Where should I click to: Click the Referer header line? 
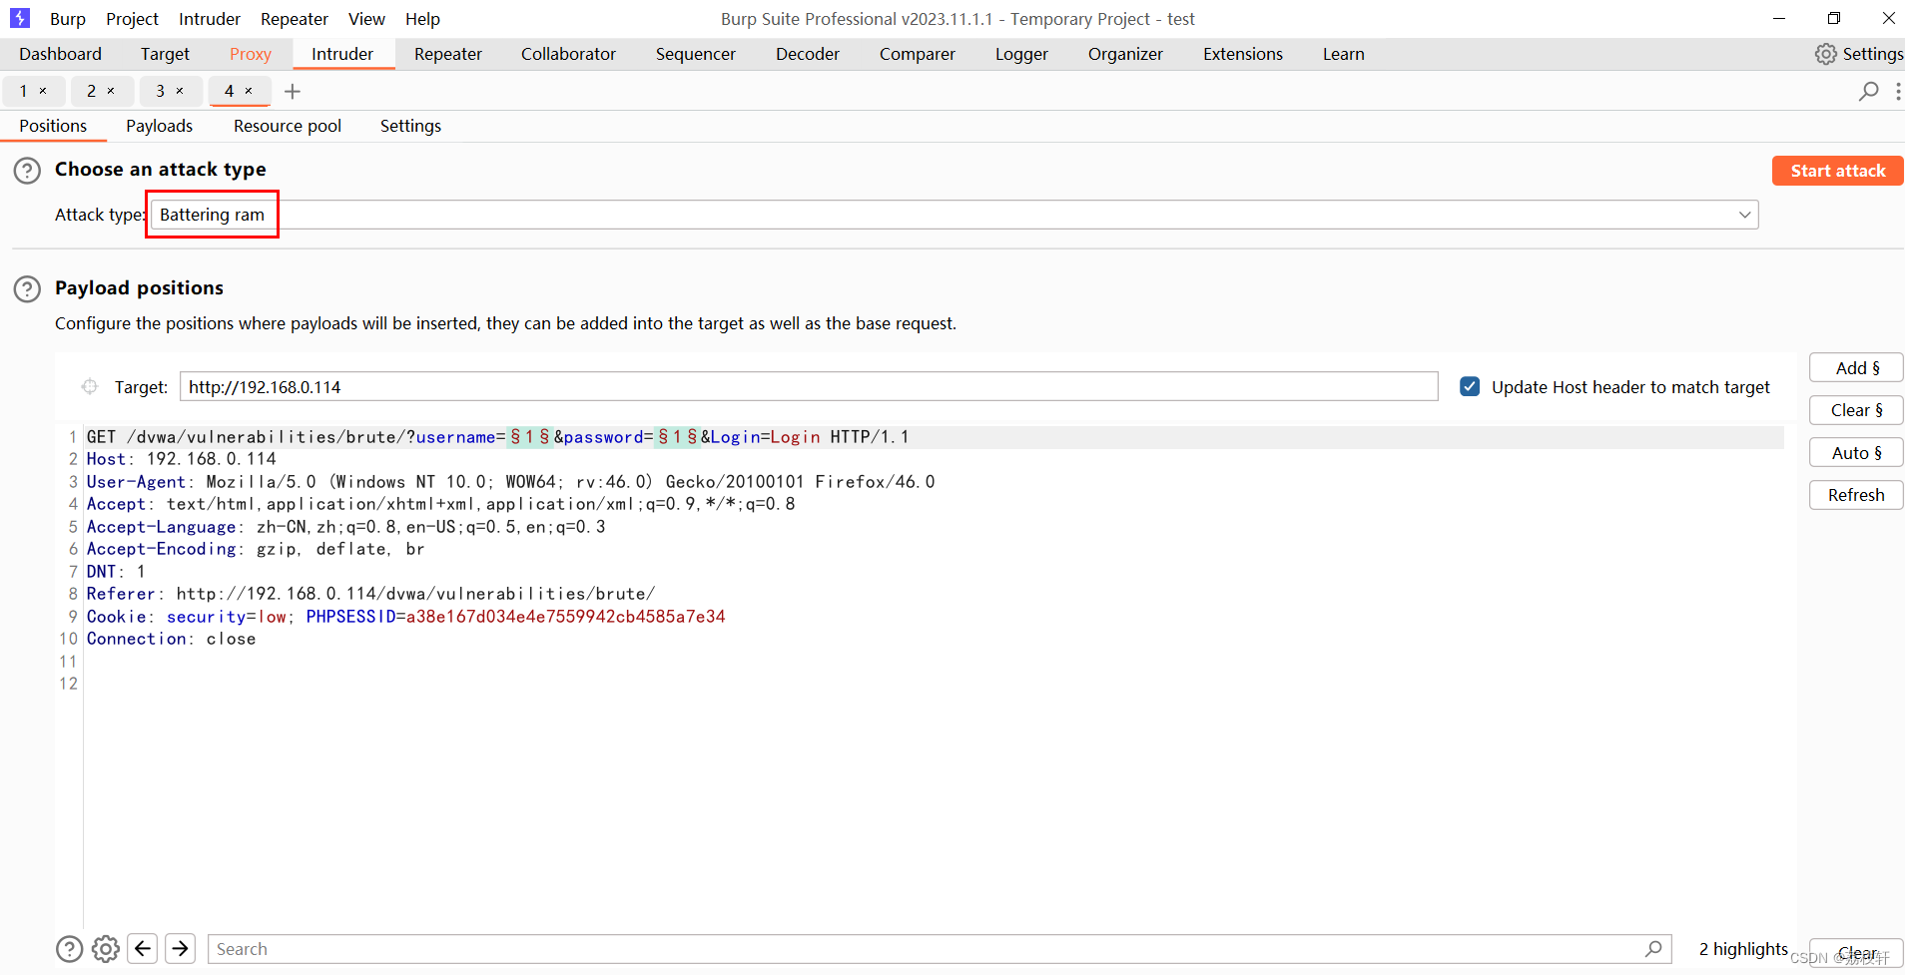tap(370, 594)
